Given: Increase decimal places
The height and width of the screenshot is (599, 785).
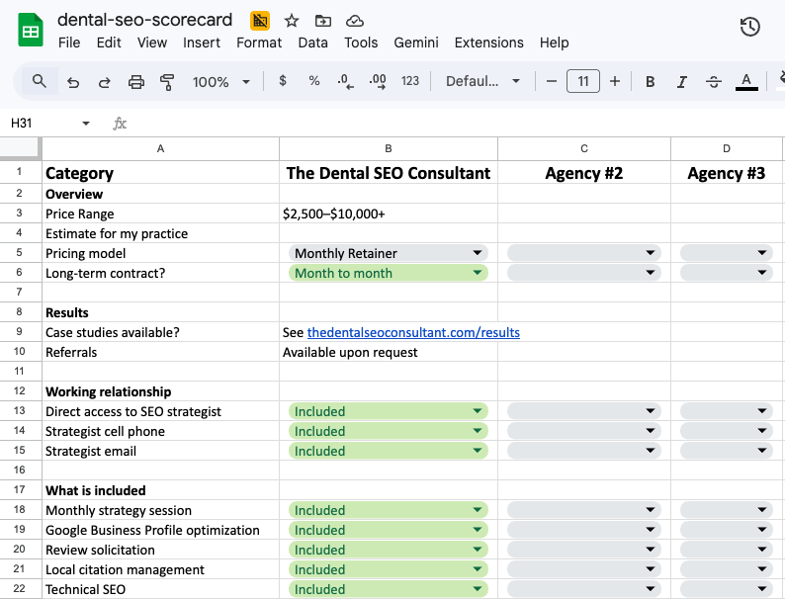Looking at the screenshot, I should tap(378, 81).
